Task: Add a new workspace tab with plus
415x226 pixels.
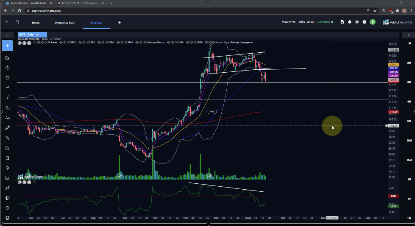Action: click(x=120, y=23)
